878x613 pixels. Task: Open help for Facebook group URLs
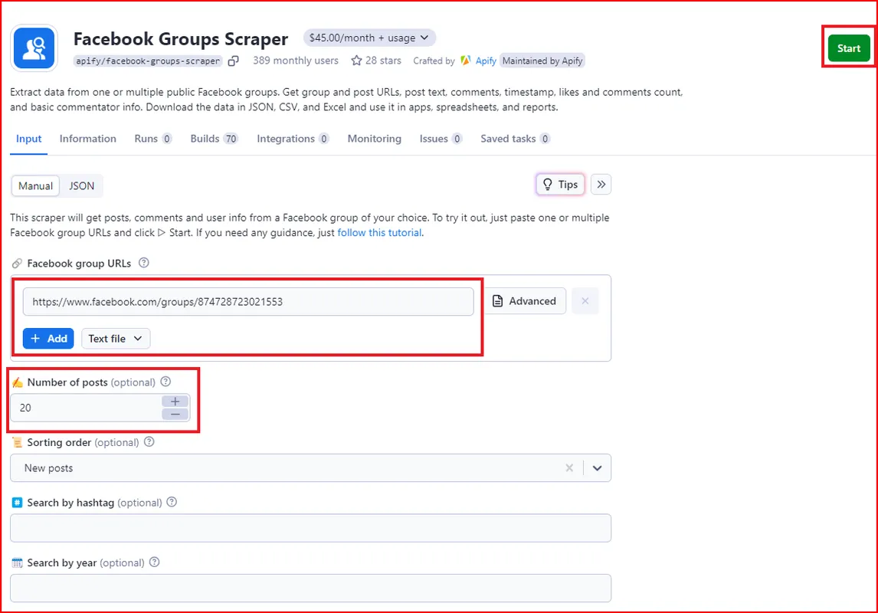[144, 263]
